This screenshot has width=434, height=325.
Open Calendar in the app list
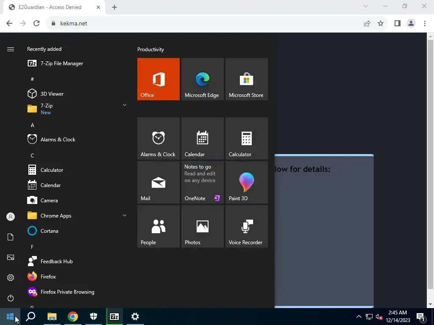click(x=78, y=185)
